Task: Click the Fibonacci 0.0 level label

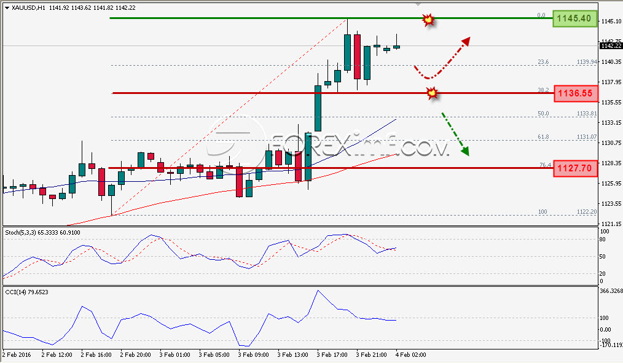Action: [541, 15]
